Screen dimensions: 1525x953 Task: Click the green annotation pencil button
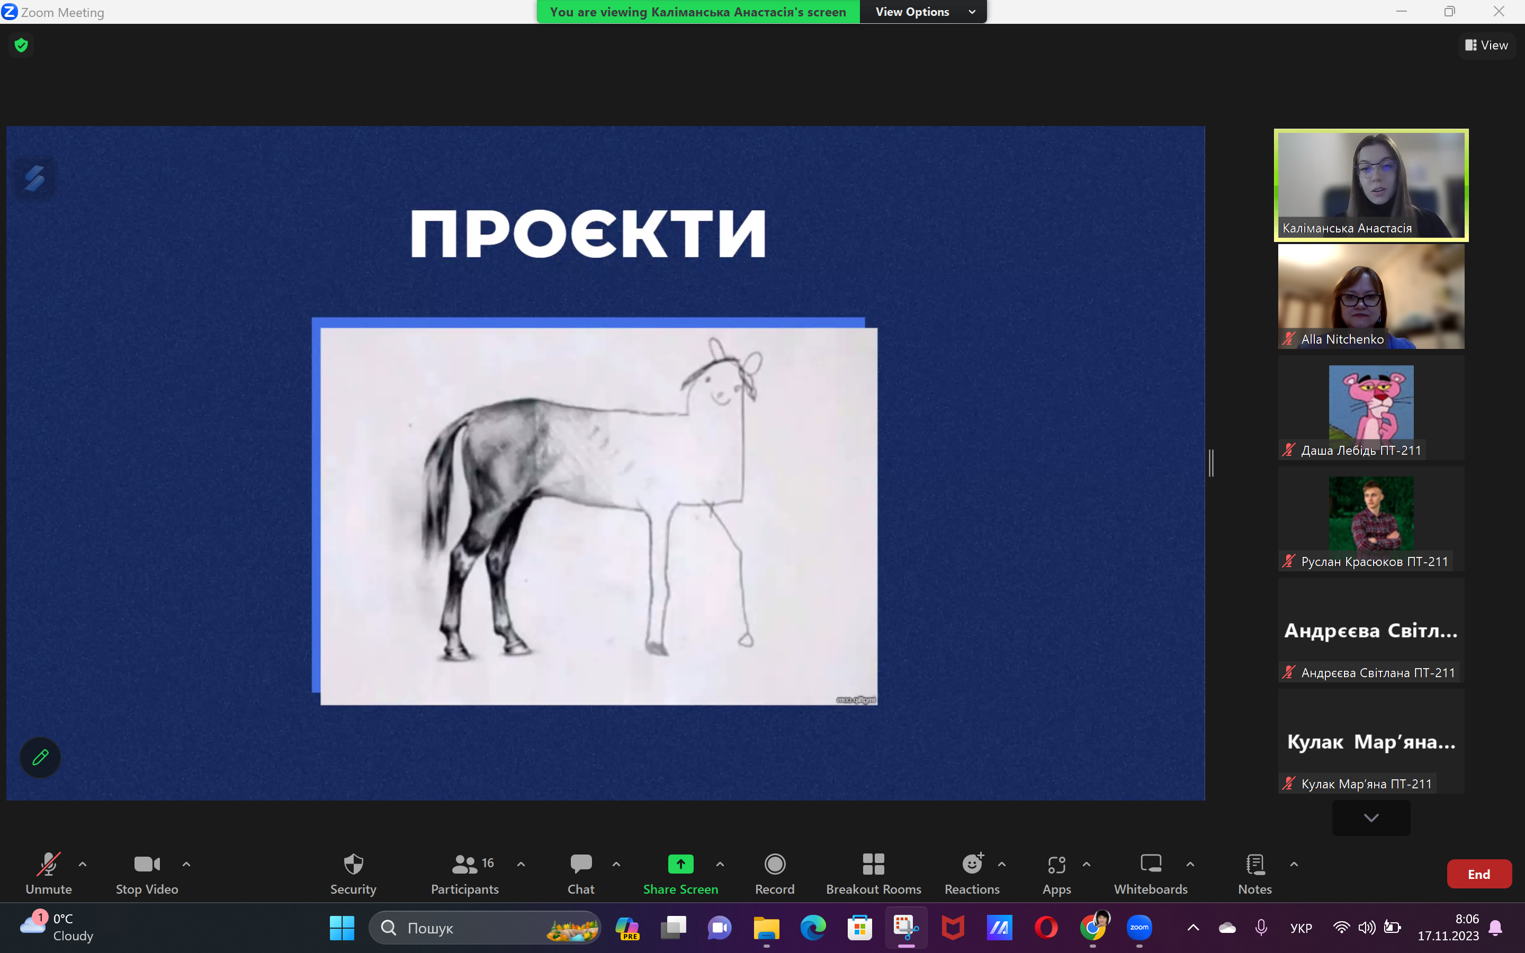40,757
